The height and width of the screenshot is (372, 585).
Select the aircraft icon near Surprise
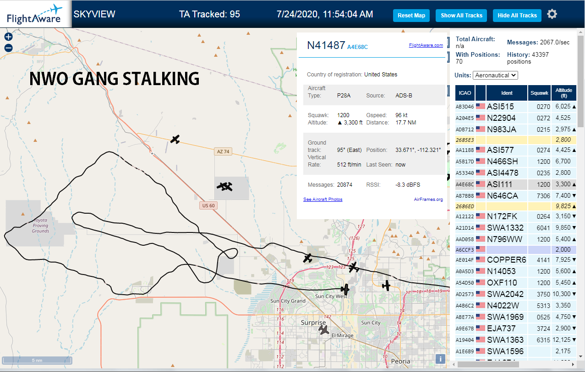click(x=324, y=329)
